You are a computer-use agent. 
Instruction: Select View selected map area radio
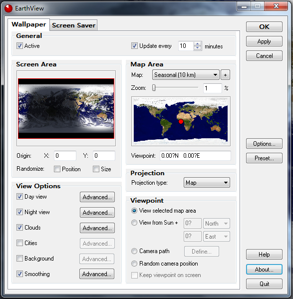[x=134, y=211]
